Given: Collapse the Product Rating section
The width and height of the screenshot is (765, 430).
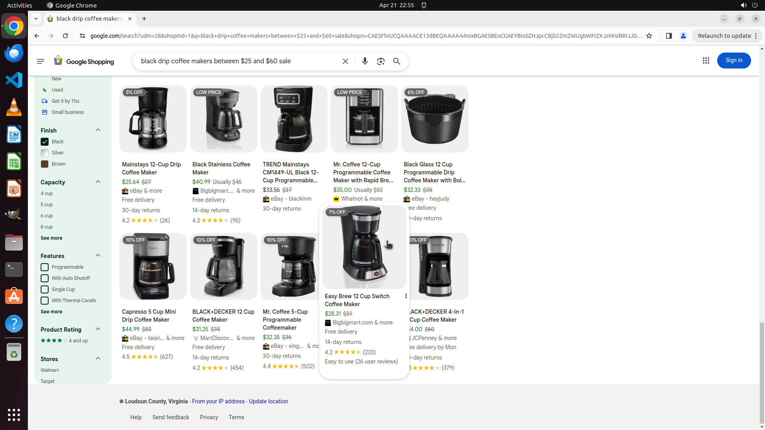Looking at the screenshot, I should pos(98,329).
